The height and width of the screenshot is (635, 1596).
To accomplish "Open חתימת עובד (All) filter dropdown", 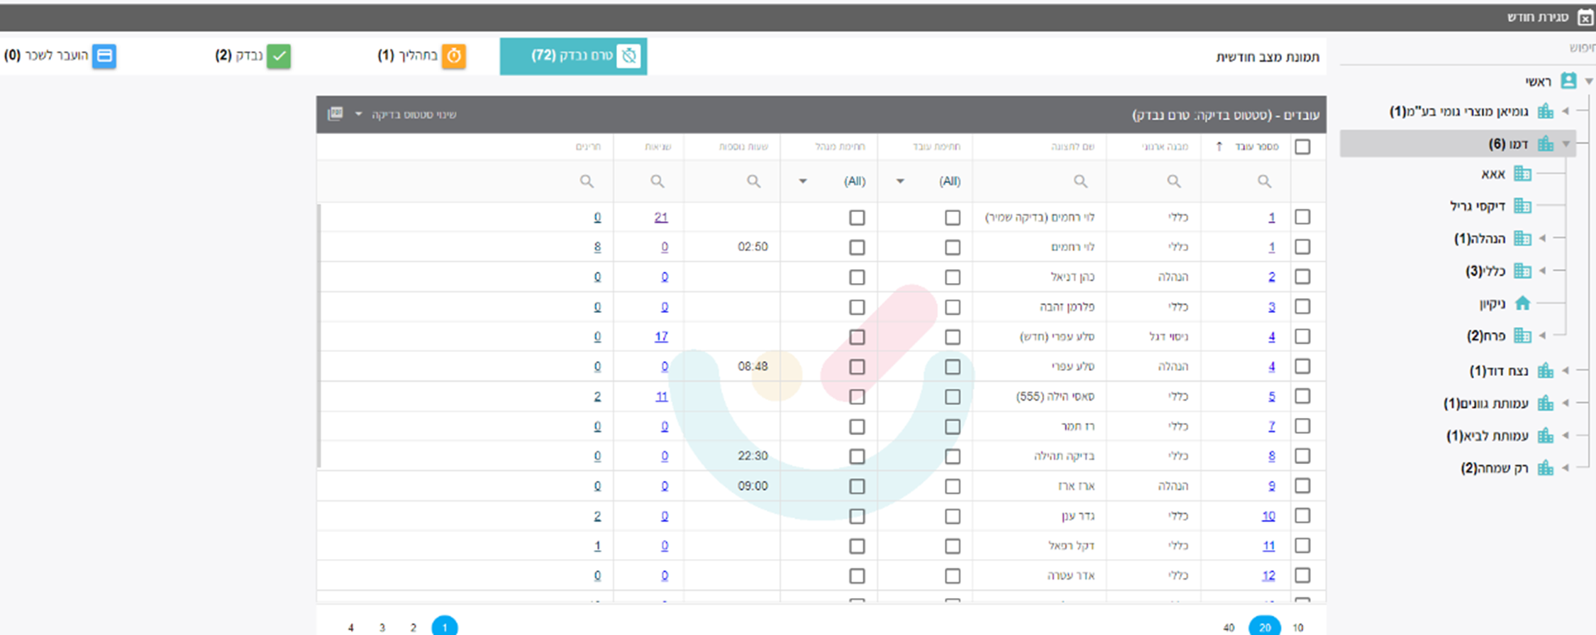I will [x=900, y=182].
